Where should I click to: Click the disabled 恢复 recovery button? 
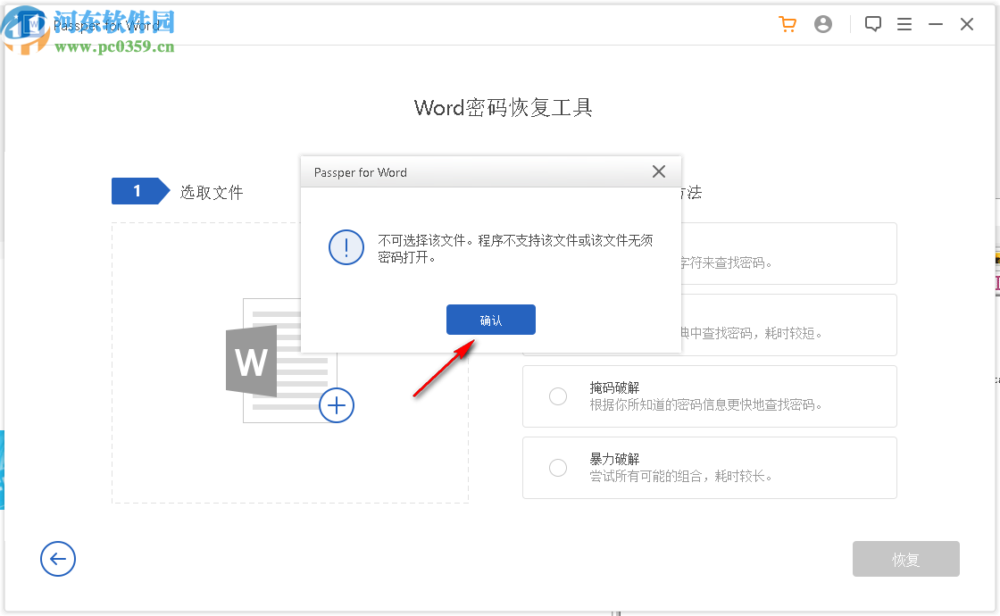pos(905,559)
